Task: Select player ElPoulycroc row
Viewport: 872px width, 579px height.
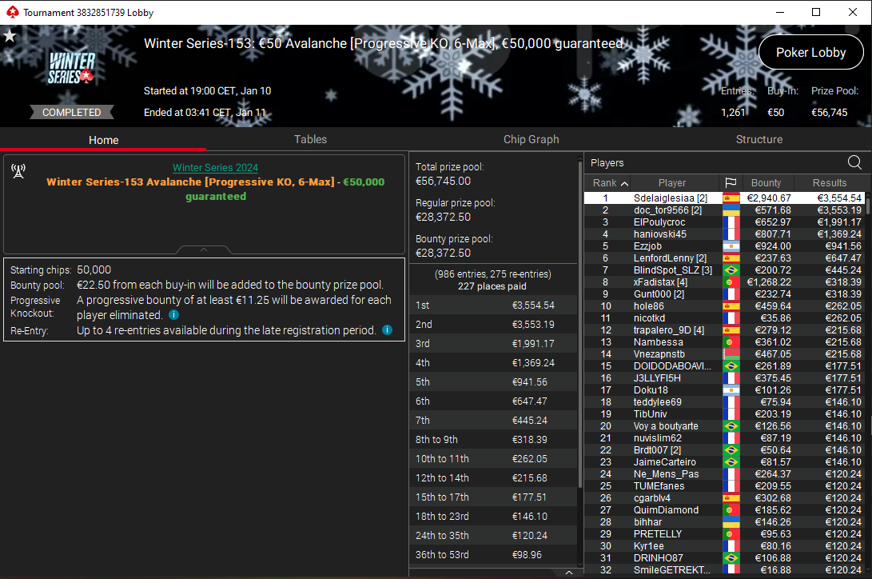Action: click(x=725, y=222)
